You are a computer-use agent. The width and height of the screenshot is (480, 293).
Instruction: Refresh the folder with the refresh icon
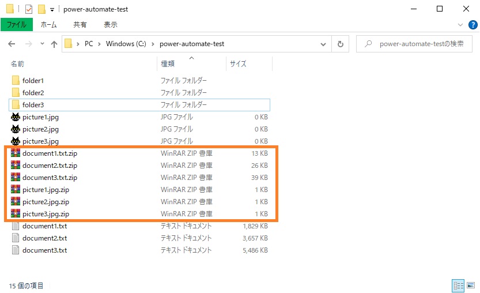pos(341,44)
